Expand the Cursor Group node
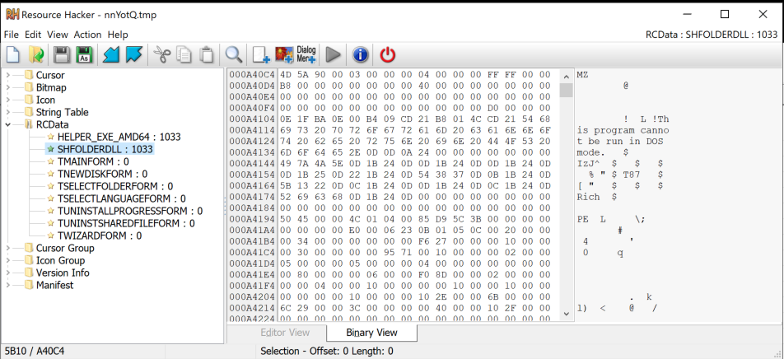The height and width of the screenshot is (359, 784). (7, 249)
